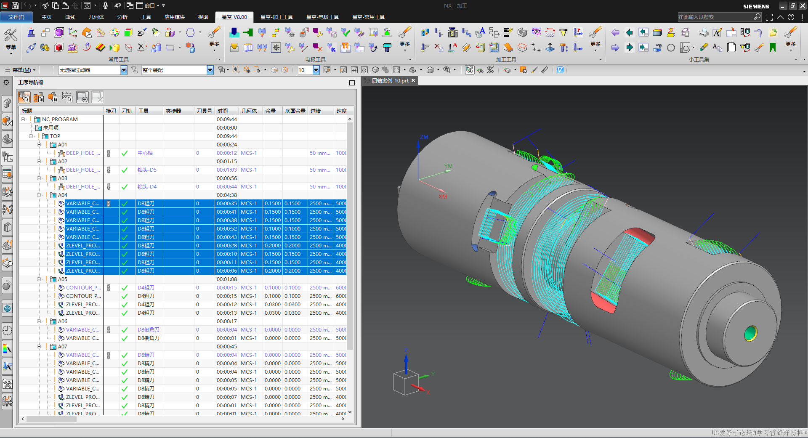
Task: Open the clock history sidebar icon
Action: tap(7, 331)
